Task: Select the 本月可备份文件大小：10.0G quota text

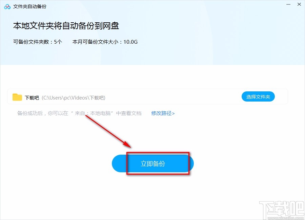Action: pos(104,42)
